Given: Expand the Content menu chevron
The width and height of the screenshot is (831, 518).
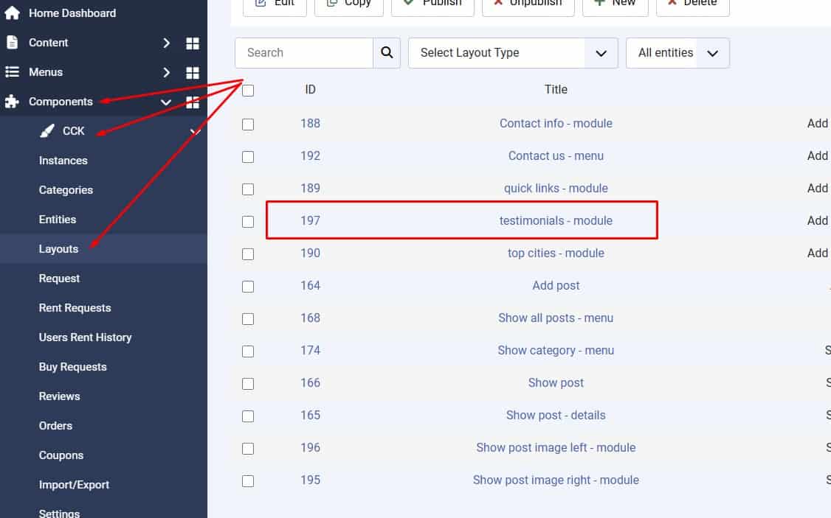Looking at the screenshot, I should click(x=167, y=43).
